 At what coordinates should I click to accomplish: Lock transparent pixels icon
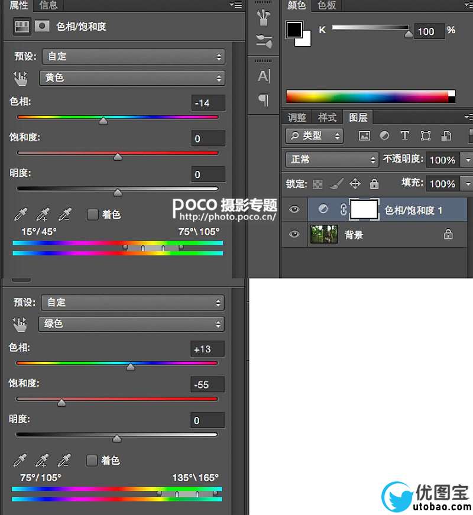[318, 184]
